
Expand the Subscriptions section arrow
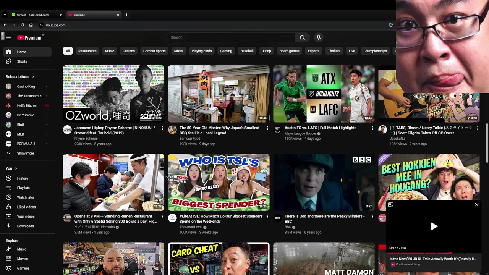33,77
